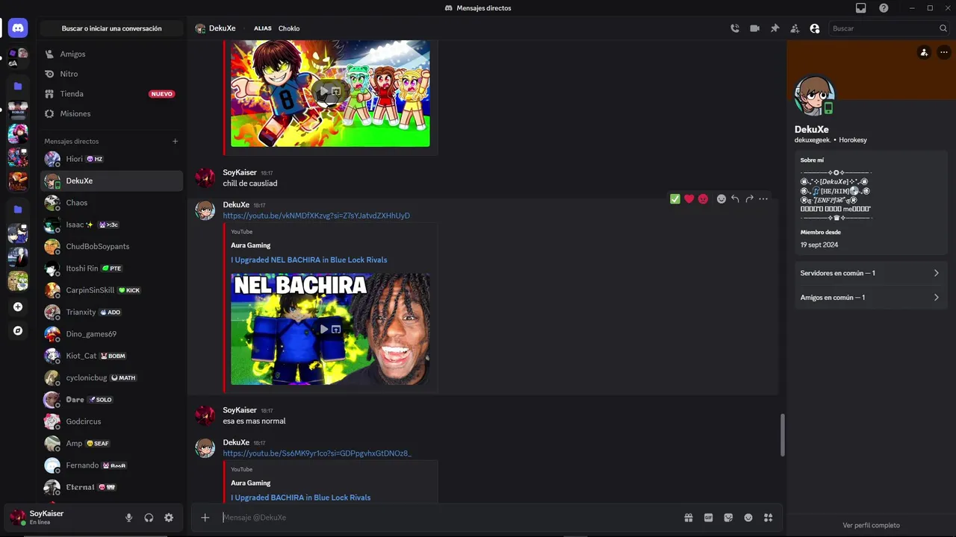Open conversation with Dino_games69
956x537 pixels.
pos(111,334)
